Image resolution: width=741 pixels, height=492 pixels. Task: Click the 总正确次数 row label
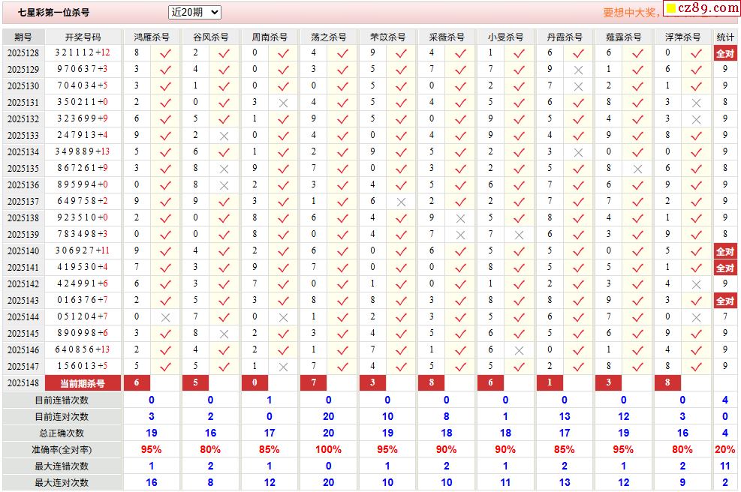[x=62, y=433]
